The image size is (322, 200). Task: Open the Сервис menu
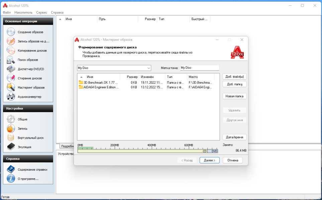[x=42, y=12]
